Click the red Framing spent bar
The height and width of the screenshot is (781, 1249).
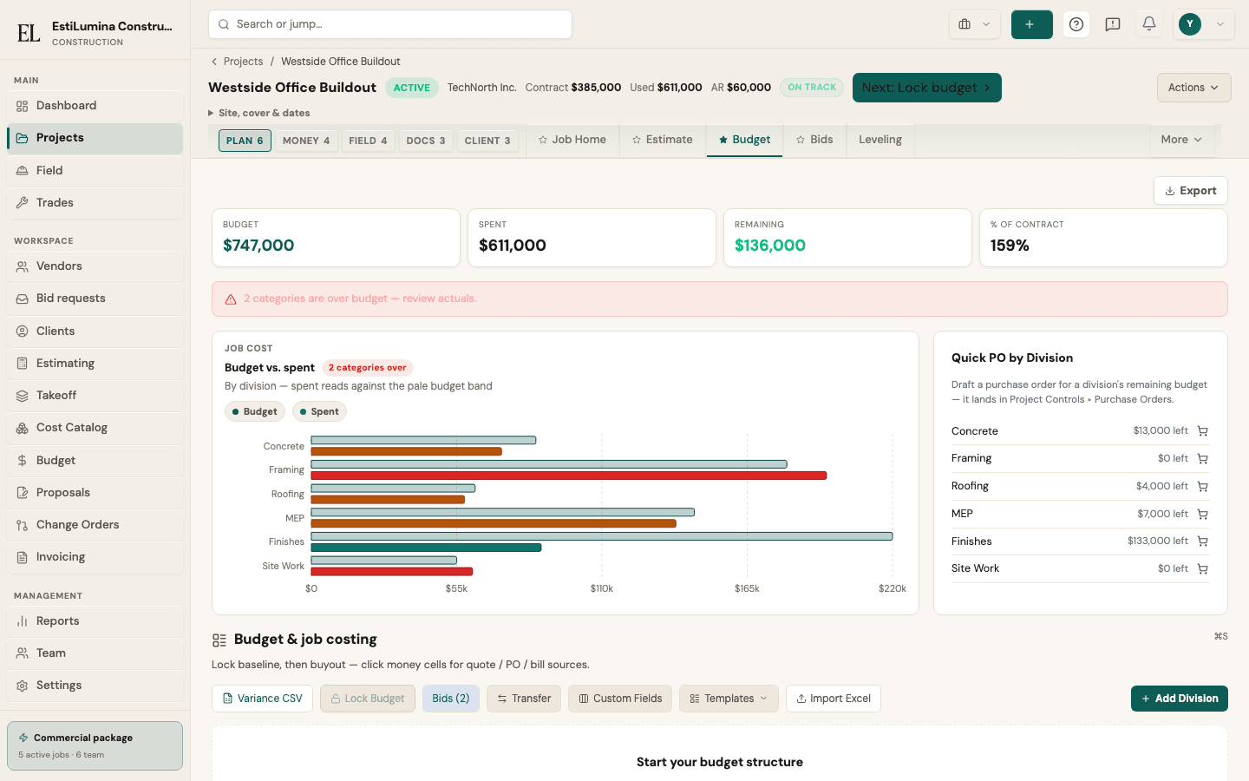pos(569,476)
